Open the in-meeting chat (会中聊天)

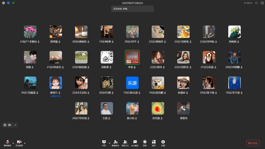[x=135, y=142]
